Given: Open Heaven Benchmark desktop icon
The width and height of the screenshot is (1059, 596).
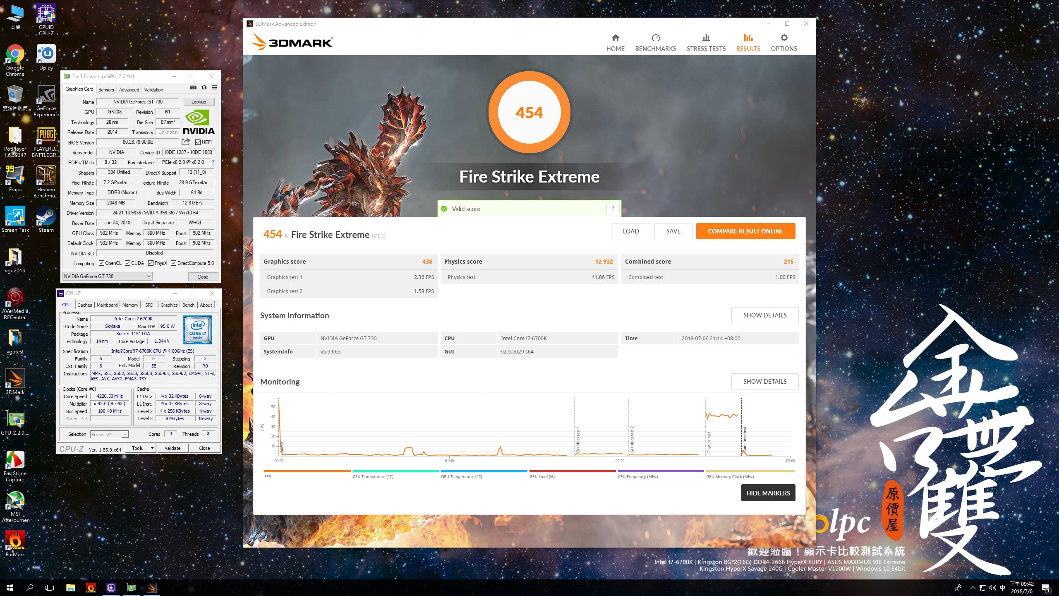Looking at the screenshot, I should pos(46,182).
